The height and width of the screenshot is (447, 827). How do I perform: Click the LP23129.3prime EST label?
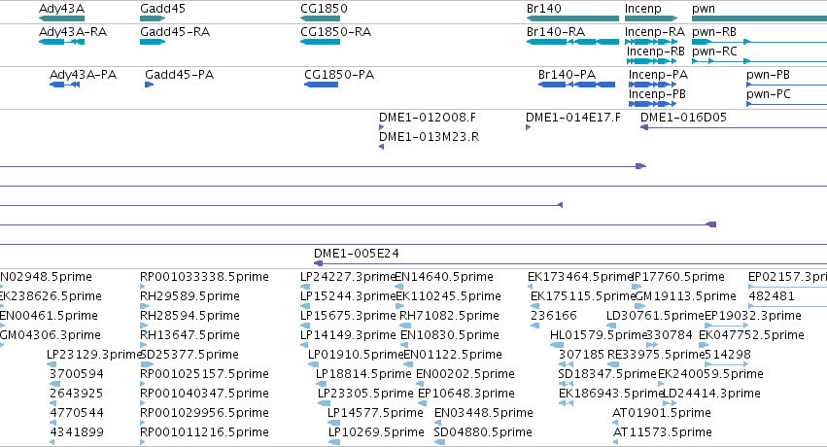pyautogui.click(x=94, y=355)
